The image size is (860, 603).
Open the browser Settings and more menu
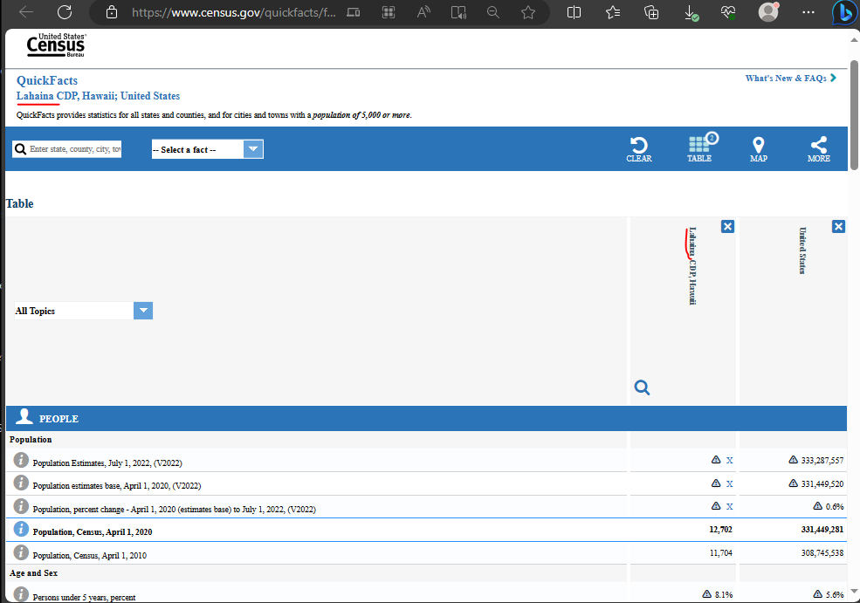point(808,12)
